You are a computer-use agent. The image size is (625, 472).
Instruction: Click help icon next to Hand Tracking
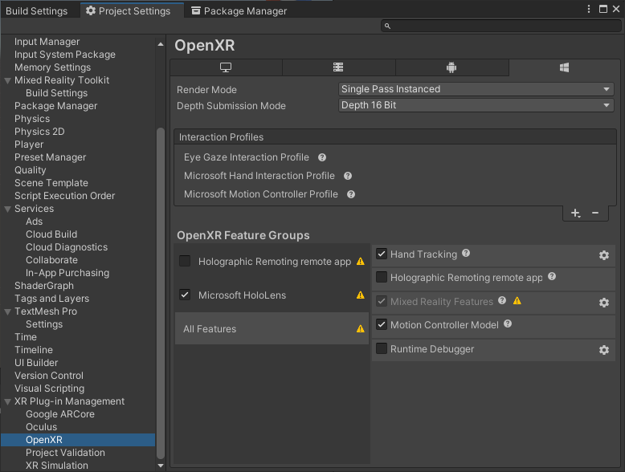point(466,253)
